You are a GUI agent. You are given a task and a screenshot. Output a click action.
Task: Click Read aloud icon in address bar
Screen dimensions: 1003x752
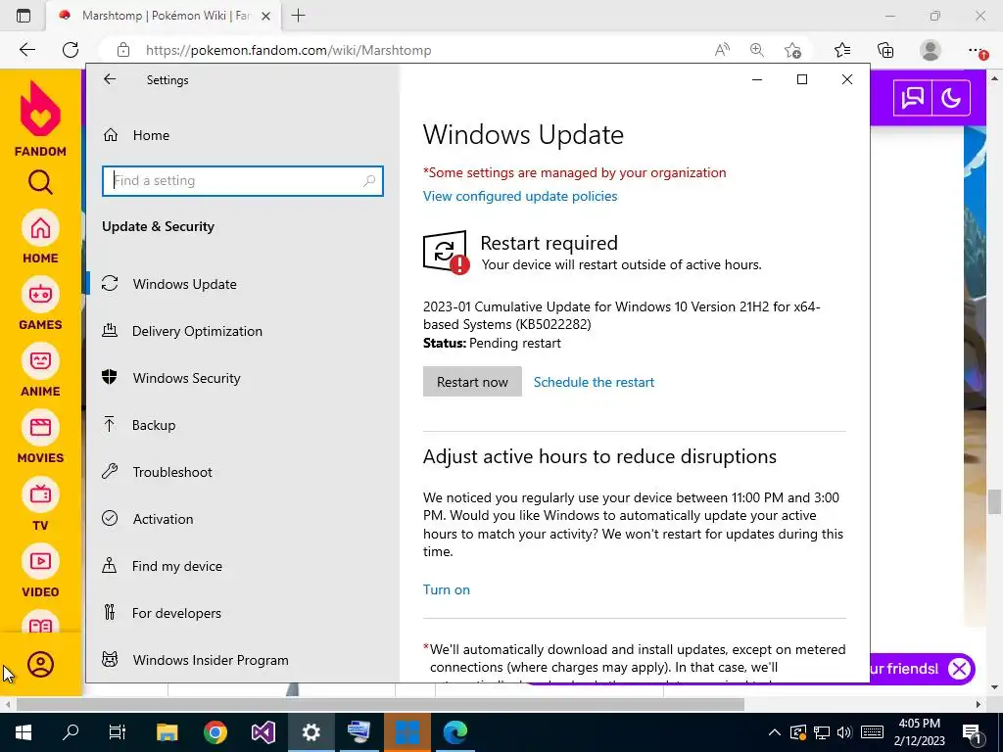pos(722,50)
